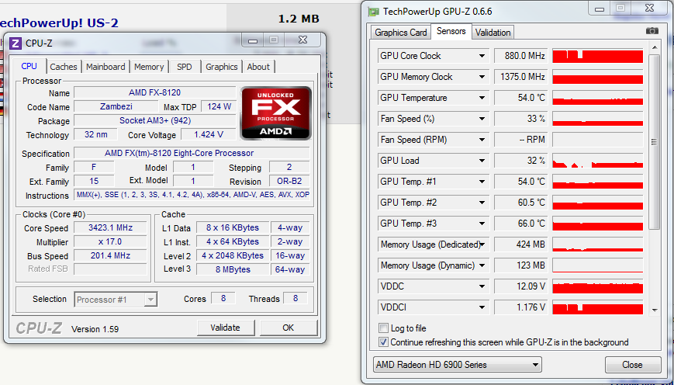Open the GPU Temp. #3 sensor dropdown

click(x=482, y=224)
